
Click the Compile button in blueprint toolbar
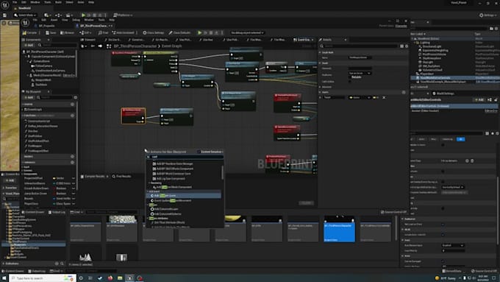pyautogui.click(x=29, y=32)
